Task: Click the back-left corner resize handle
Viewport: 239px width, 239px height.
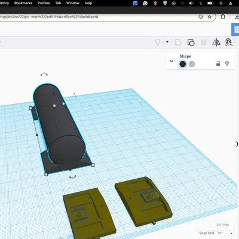Action: click(30, 108)
